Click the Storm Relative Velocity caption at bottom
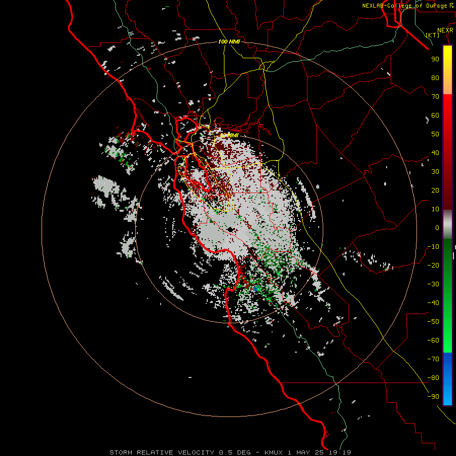This screenshot has height=456, width=456. (230, 452)
